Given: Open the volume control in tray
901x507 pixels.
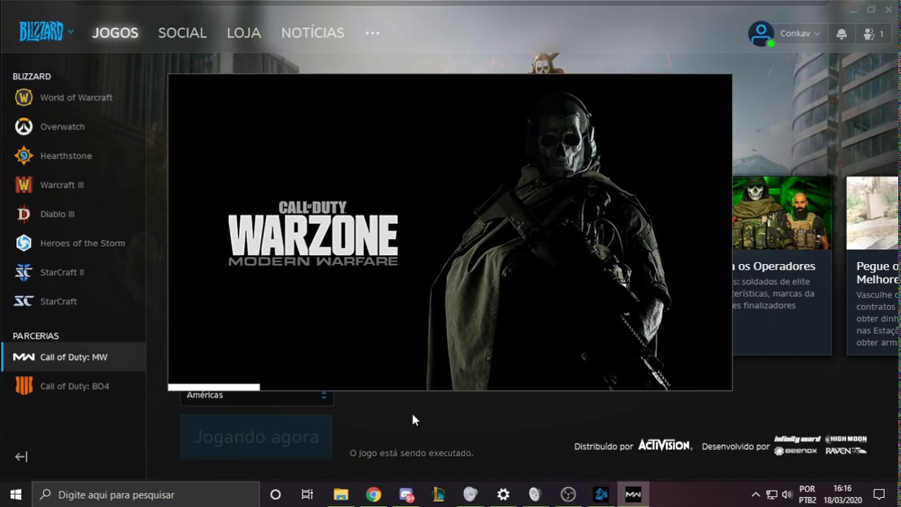Looking at the screenshot, I should (787, 494).
